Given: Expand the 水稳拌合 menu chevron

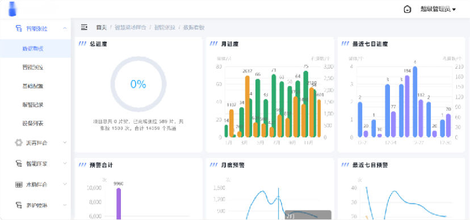Looking at the screenshot, I should coord(65,184).
